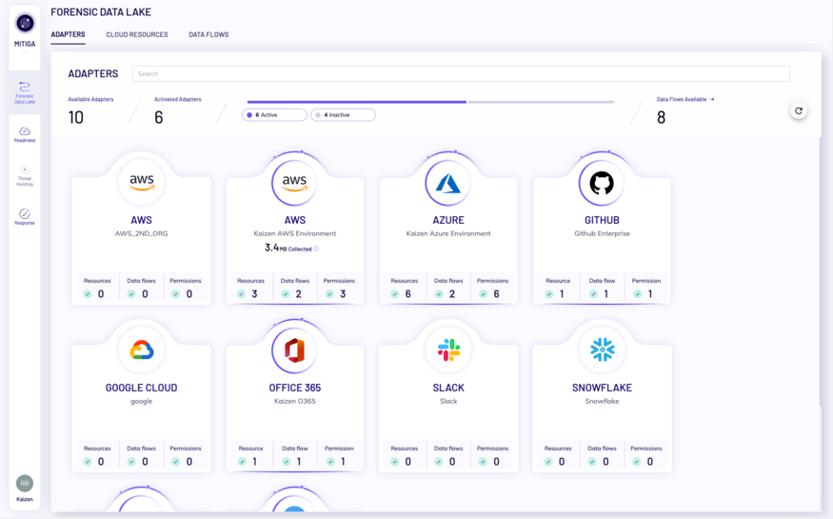Viewport: 833px width, 519px height.
Task: Open the Readiness sidebar section
Action: [x=25, y=134]
